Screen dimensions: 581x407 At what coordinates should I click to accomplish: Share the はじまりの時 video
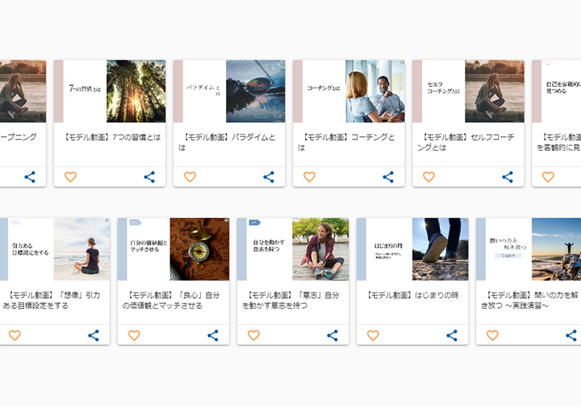click(x=452, y=335)
